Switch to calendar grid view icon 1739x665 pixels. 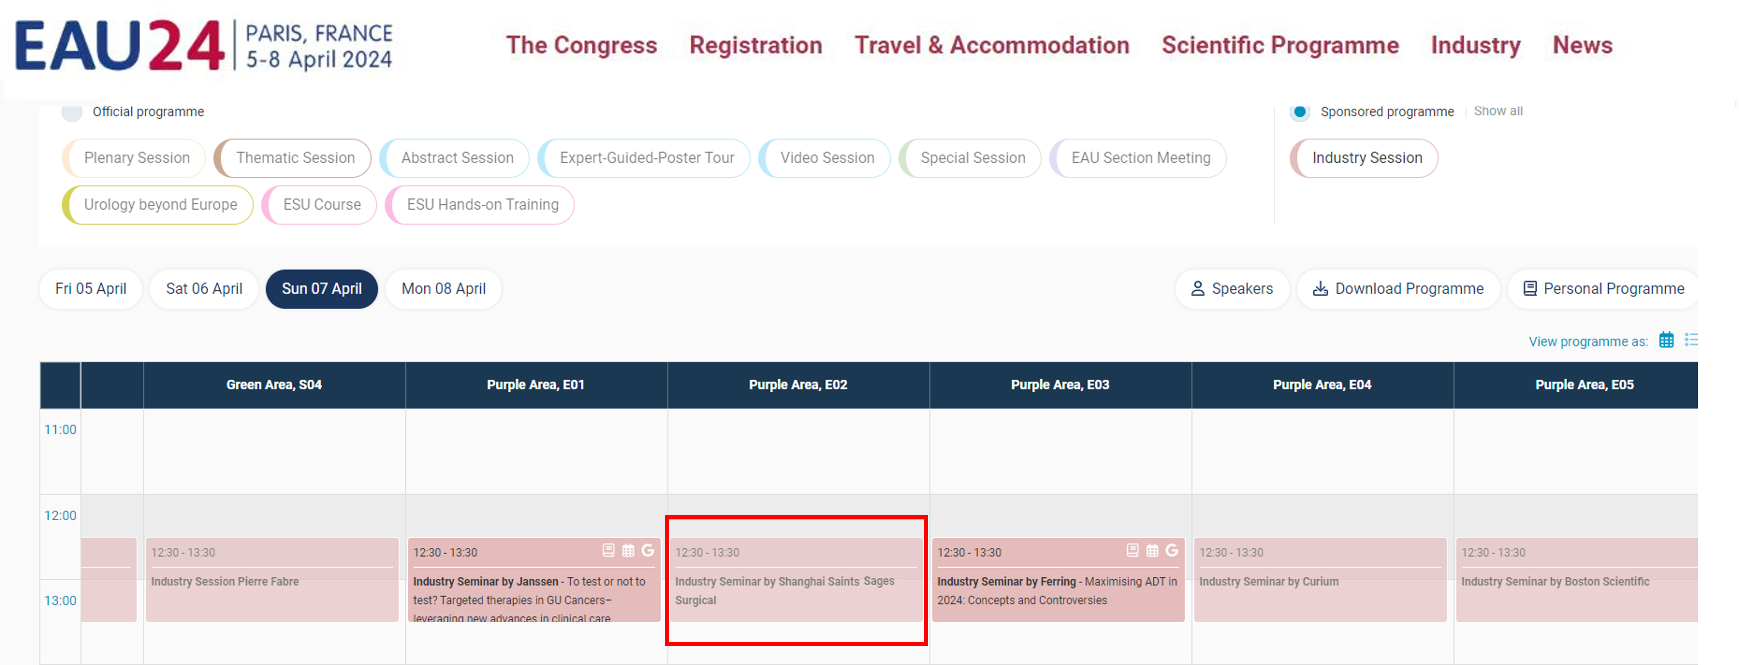[1666, 340]
